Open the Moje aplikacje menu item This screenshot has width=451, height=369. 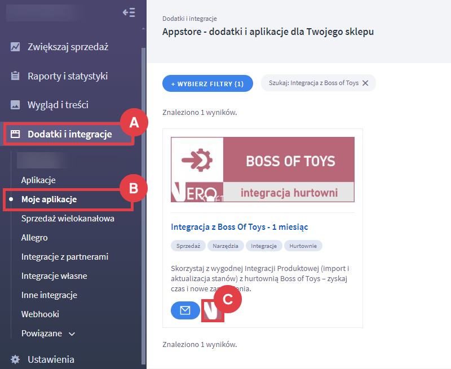pyautogui.click(x=49, y=199)
